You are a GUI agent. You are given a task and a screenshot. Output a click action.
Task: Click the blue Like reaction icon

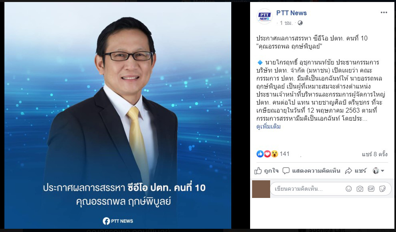pyautogui.click(x=260, y=154)
